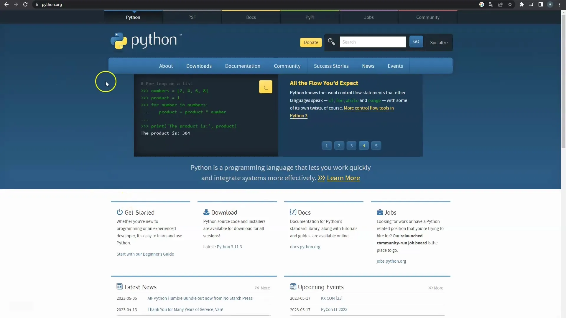
Task: Click Start with our Beginner's Guide
Action: tap(145, 254)
